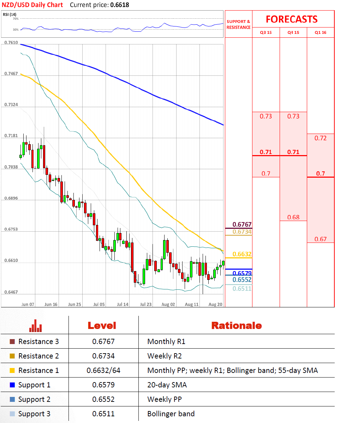
Task: Click the 0.6753 price axis label
Action: 11,229
